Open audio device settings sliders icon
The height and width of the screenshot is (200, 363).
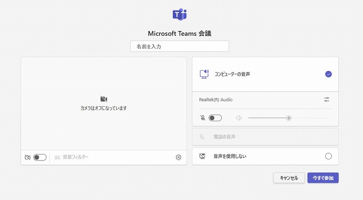pos(327,100)
